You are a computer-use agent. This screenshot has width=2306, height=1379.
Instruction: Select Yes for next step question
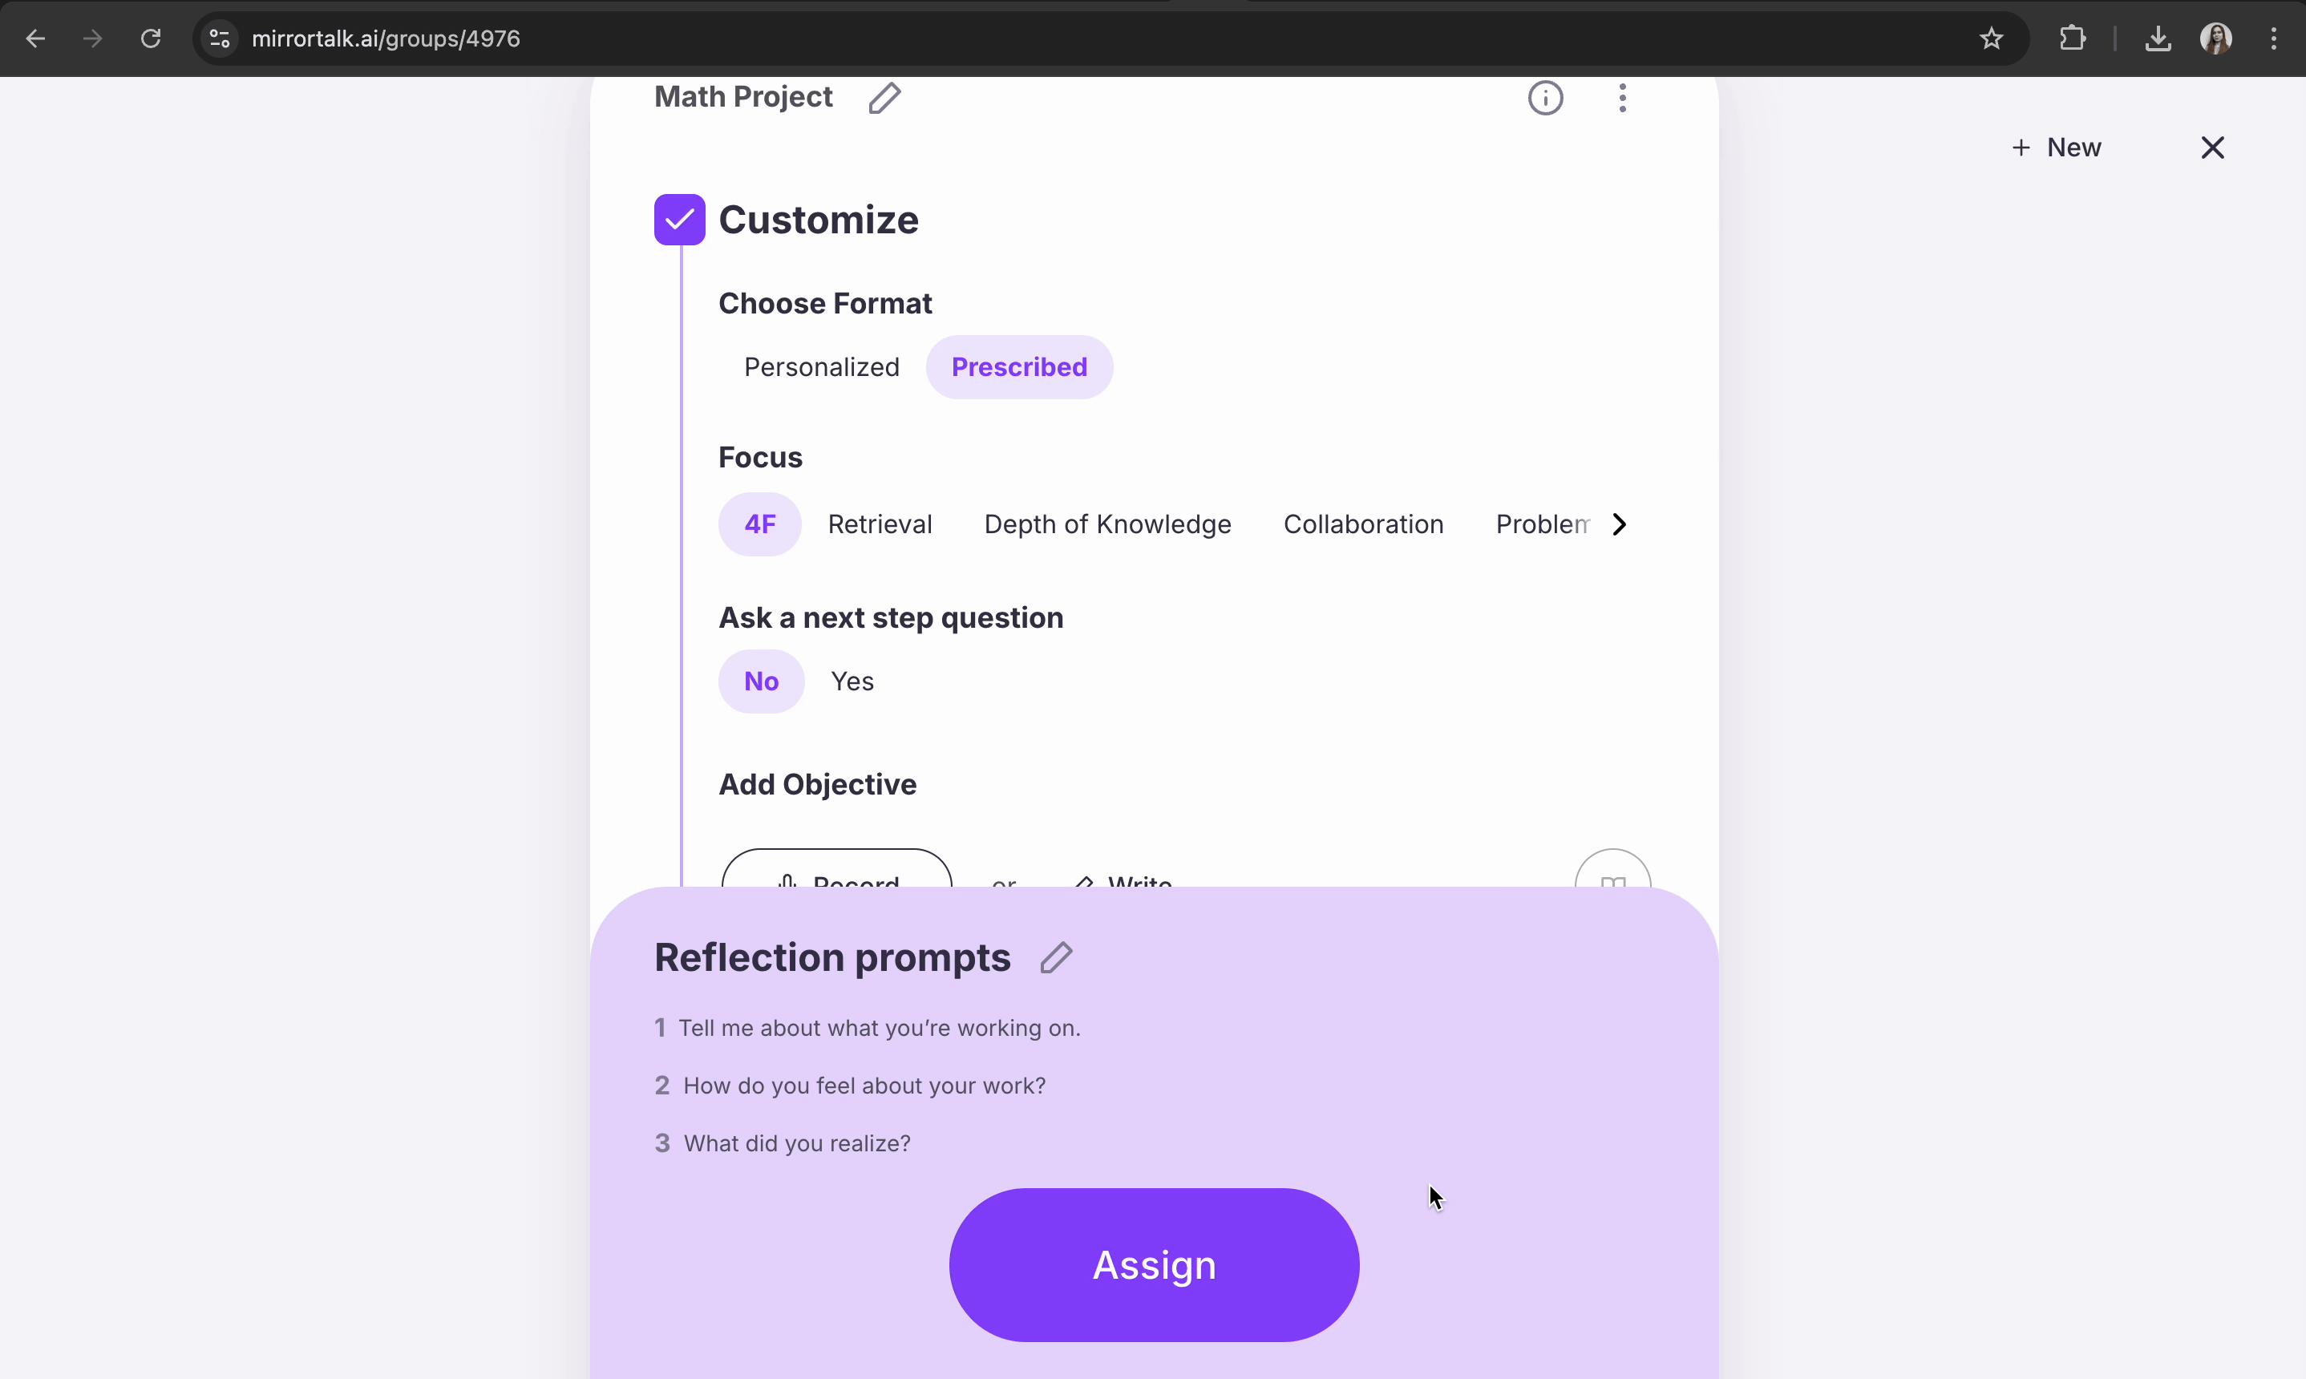coord(852,681)
